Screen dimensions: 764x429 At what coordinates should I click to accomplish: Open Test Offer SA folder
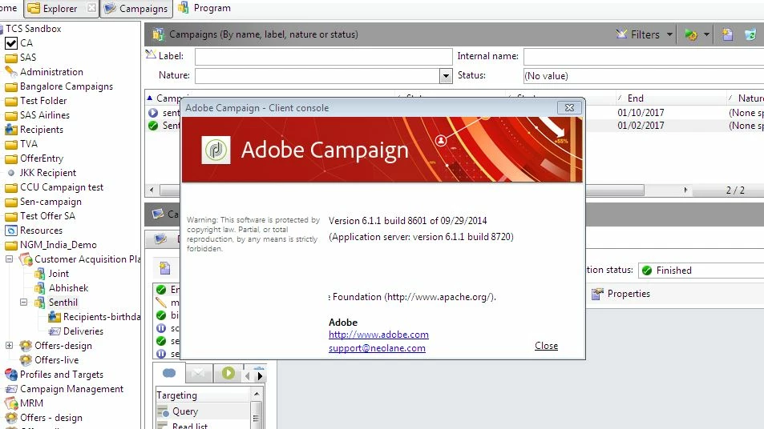point(47,216)
